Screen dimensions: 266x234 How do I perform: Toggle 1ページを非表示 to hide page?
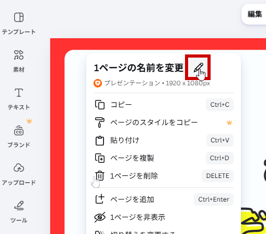pyautogui.click(x=164, y=217)
